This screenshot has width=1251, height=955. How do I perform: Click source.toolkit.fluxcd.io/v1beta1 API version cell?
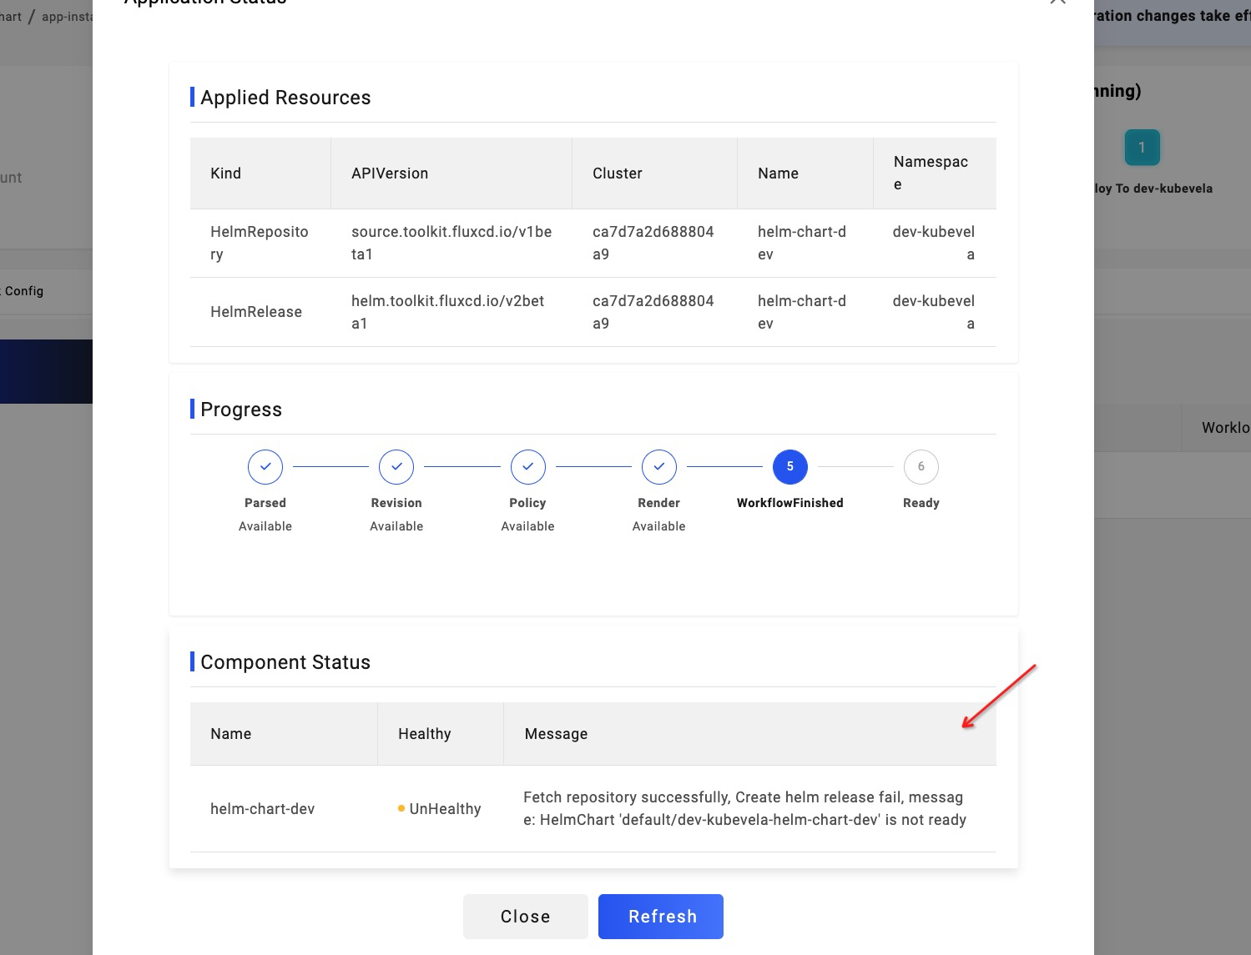pyautogui.click(x=451, y=243)
